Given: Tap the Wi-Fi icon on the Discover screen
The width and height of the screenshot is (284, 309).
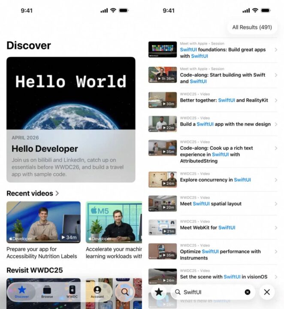Looking at the screenshot, I should pos(113,10).
